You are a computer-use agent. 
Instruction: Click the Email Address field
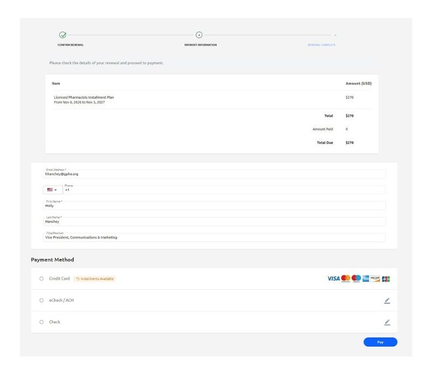[214, 174]
